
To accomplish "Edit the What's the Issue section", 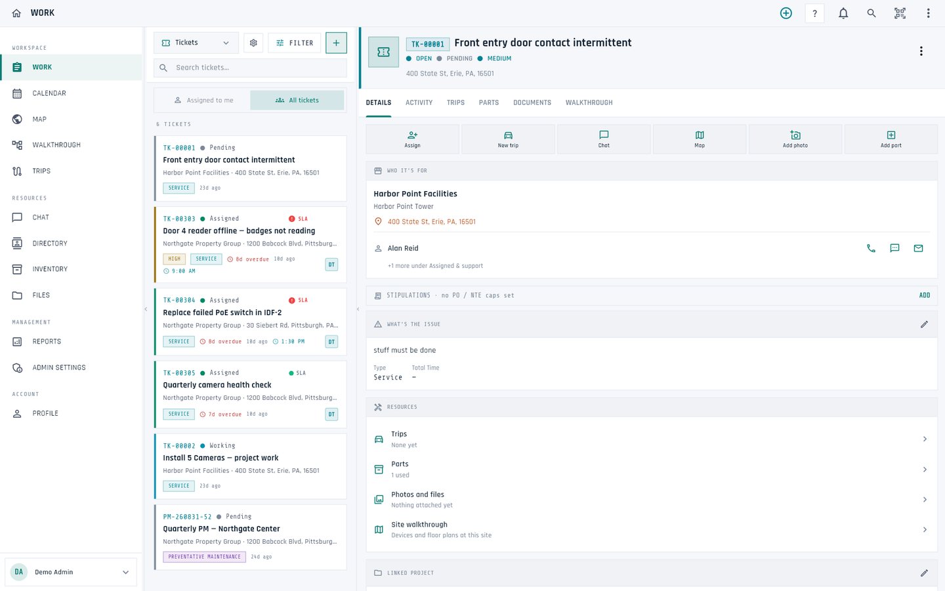I will pyautogui.click(x=924, y=324).
